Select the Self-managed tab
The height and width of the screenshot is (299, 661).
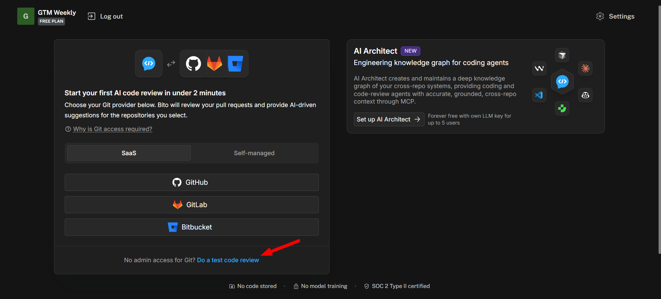tap(254, 153)
